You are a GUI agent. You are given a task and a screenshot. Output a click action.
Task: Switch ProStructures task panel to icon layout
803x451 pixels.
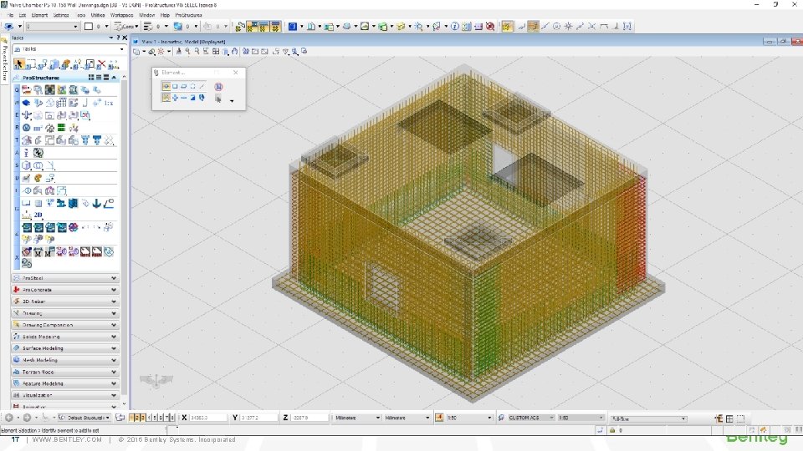pyautogui.click(x=91, y=77)
